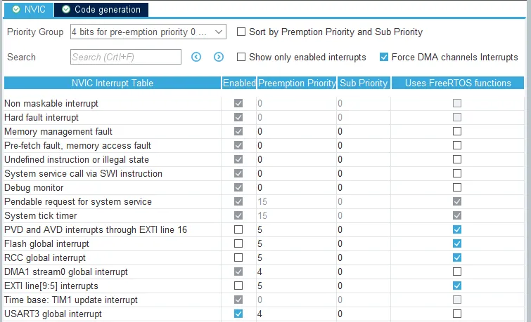Enable PVD and AVD interrupts checkbox
The width and height of the screenshot is (531, 322).
point(238,229)
